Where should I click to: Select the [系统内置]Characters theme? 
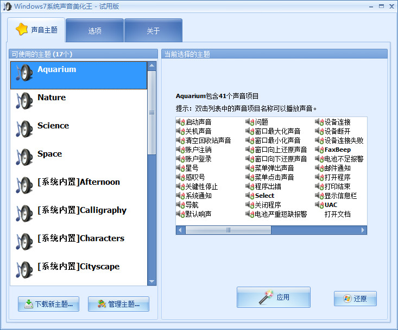[x=81, y=238]
